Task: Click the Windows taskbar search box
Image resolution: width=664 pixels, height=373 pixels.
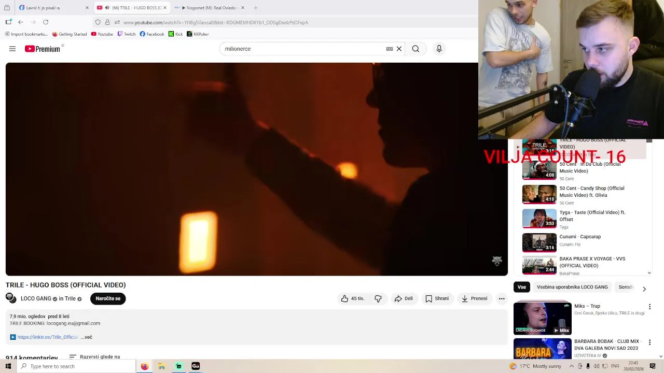Action: tap(76, 366)
